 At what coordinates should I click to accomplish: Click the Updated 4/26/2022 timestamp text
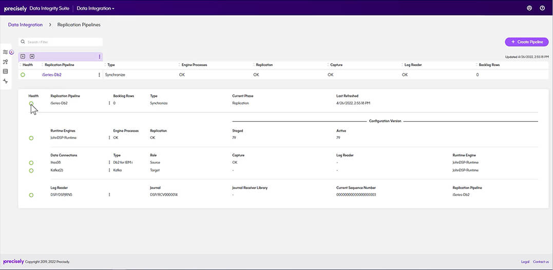pos(527,57)
